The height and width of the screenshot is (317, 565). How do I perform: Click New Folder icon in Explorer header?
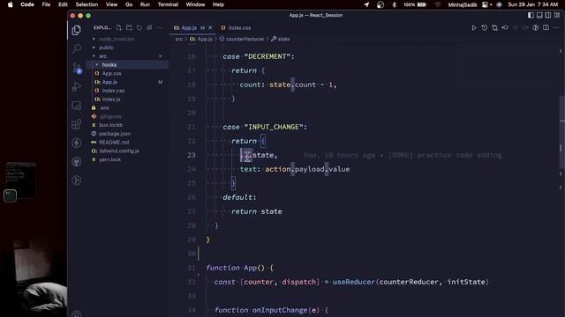129,27
